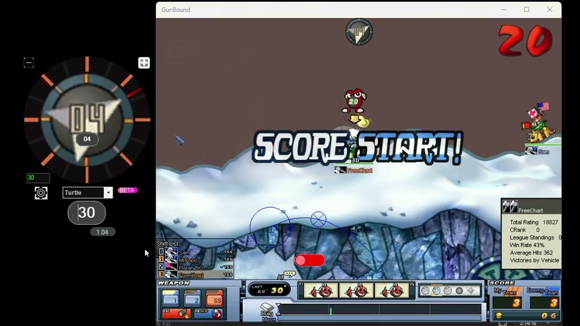The height and width of the screenshot is (326, 580).
Task: Click the Average Hits 362 line
Action: pos(531,253)
